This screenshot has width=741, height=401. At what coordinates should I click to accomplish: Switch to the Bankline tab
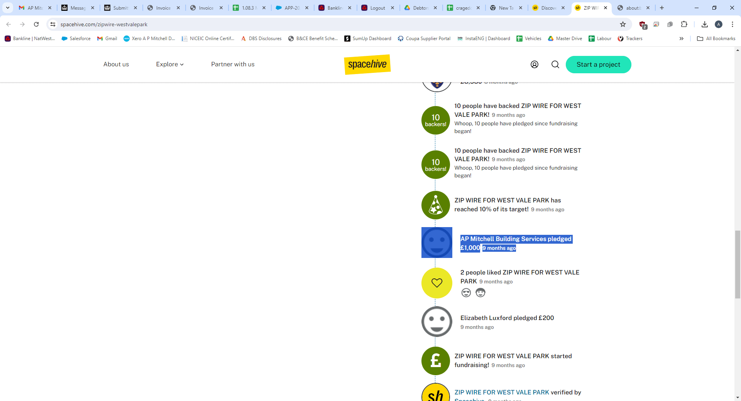(x=335, y=8)
